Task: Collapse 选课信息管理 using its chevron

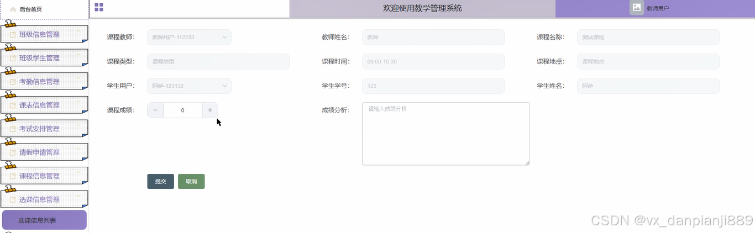Action: (78, 195)
